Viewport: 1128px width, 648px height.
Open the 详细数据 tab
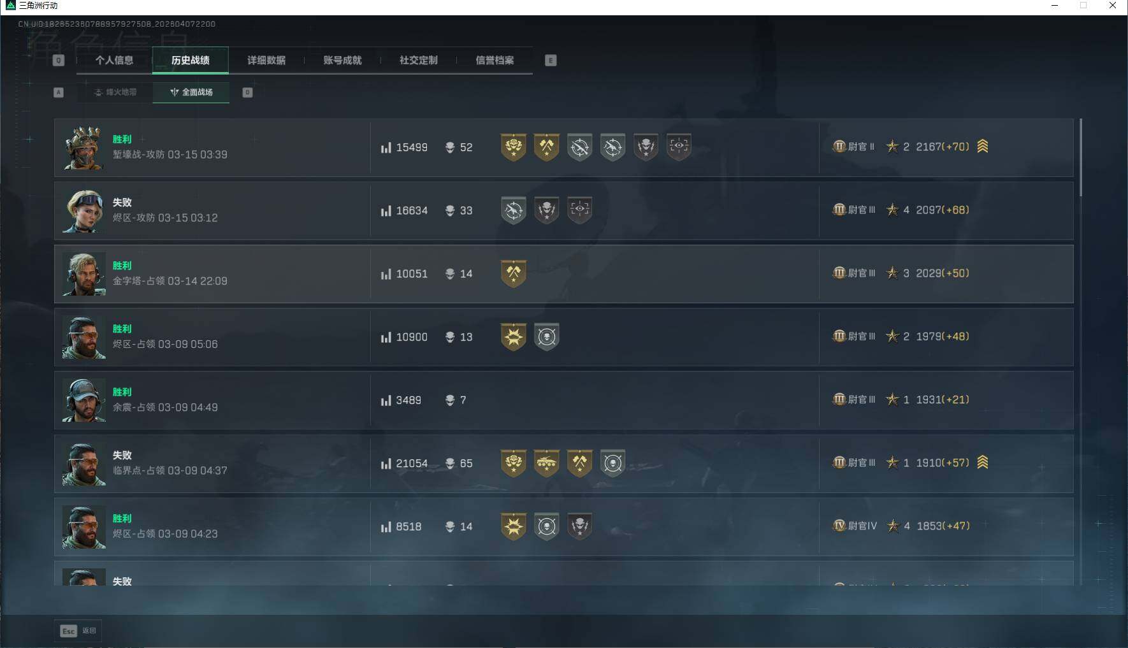266,60
